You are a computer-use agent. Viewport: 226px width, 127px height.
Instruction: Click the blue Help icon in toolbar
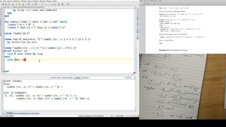click(63, 4)
